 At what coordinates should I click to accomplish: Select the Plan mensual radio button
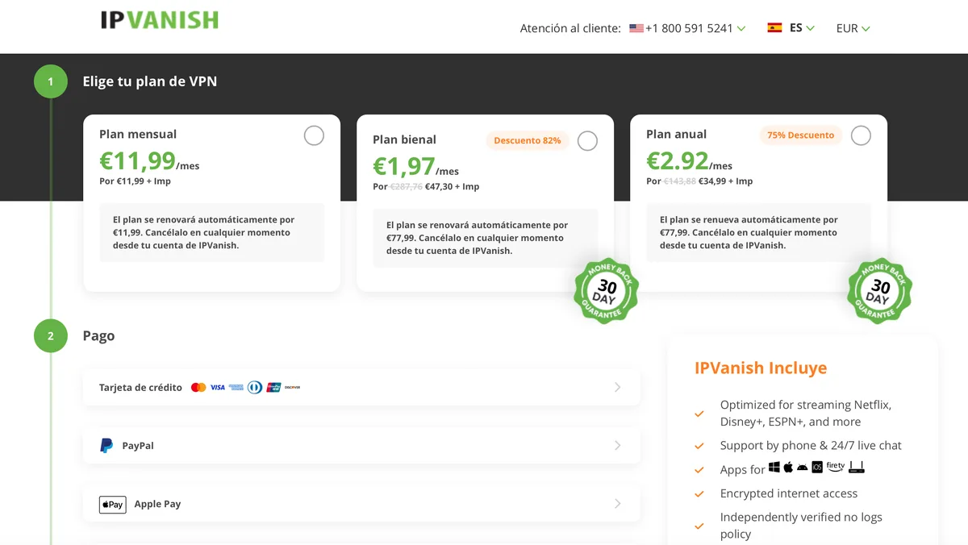(314, 135)
